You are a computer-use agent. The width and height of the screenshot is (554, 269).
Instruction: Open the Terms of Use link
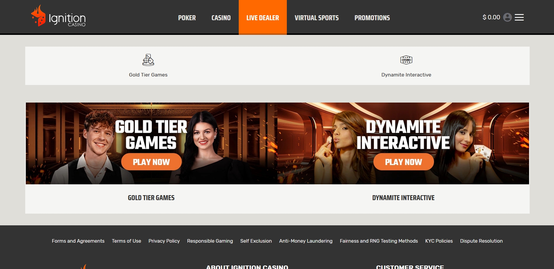pyautogui.click(x=127, y=241)
